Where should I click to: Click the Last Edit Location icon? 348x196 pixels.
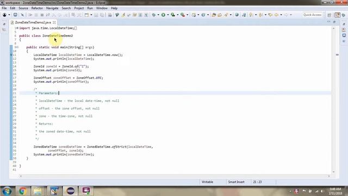coord(270,15)
